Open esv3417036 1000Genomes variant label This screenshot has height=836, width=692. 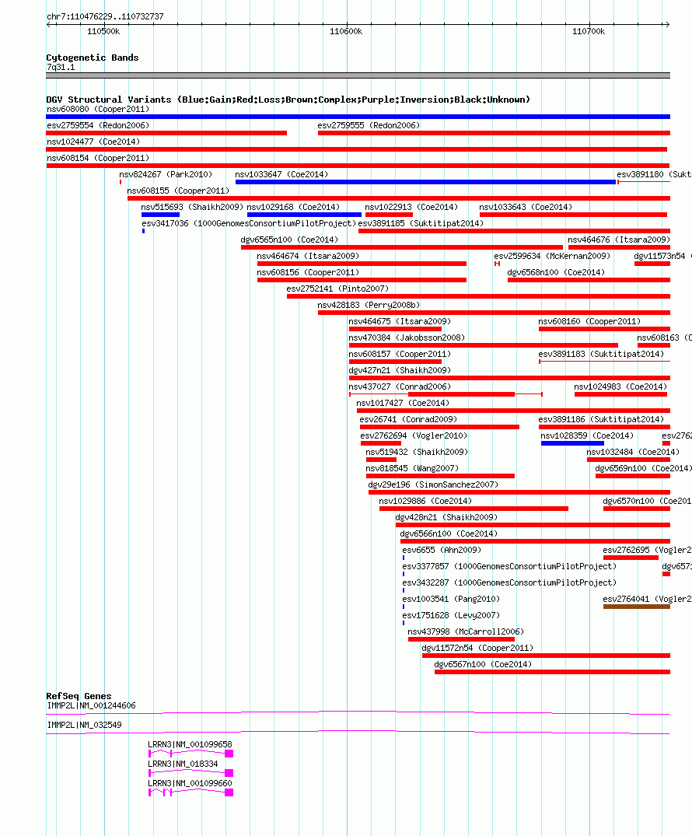[x=249, y=224]
